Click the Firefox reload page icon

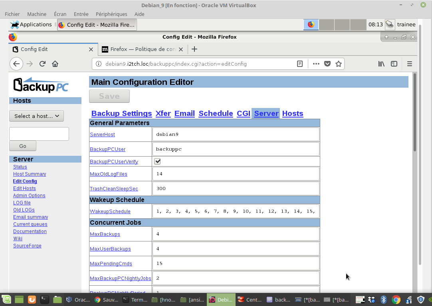[x=42, y=64]
